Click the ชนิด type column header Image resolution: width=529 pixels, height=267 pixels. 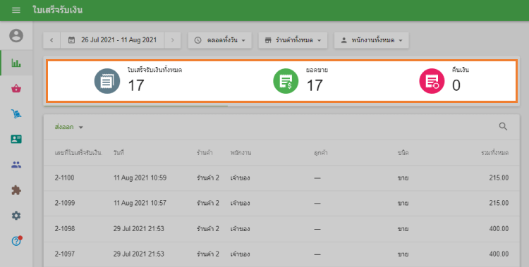(403, 153)
